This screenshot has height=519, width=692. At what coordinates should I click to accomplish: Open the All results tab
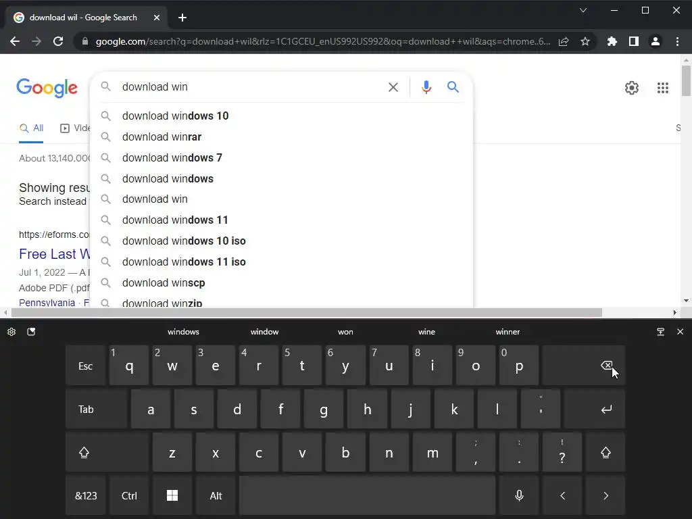coord(31,128)
